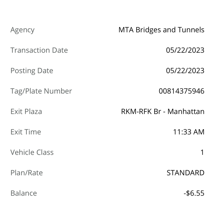
Task: Select the Posting Date value 05/22/2023
Action: click(x=185, y=71)
